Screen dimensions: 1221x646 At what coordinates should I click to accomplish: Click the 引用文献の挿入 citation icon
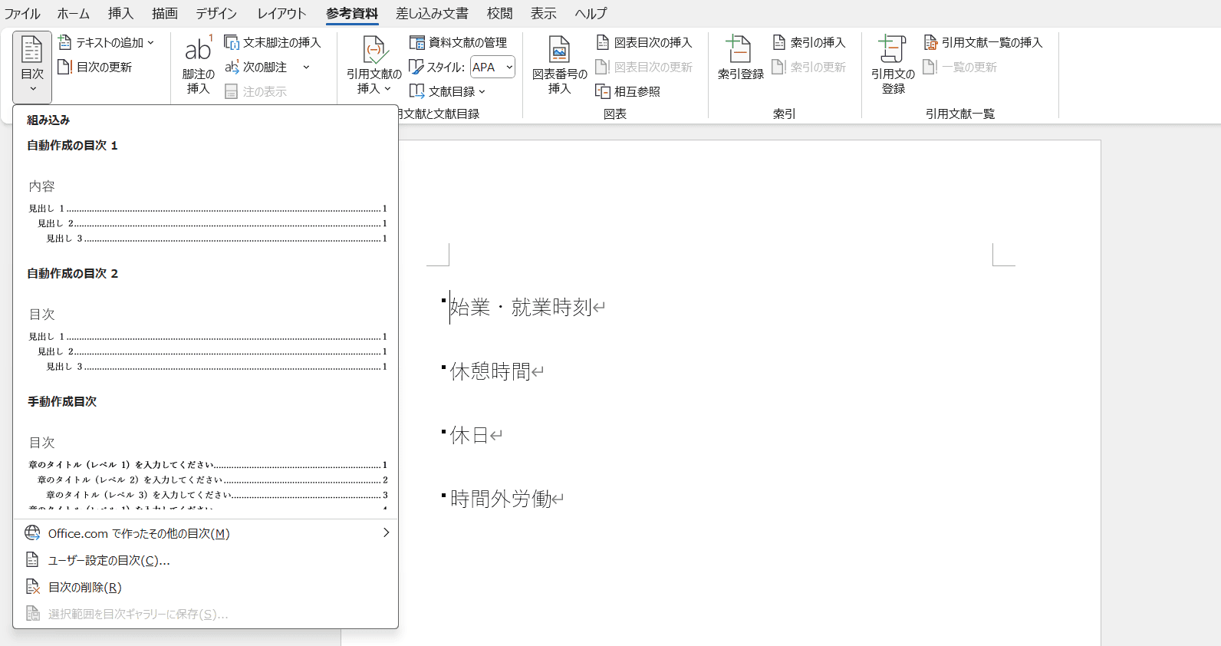[x=374, y=51]
